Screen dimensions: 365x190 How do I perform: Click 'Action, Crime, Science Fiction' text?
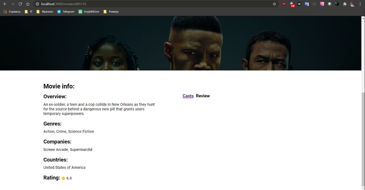click(x=68, y=132)
